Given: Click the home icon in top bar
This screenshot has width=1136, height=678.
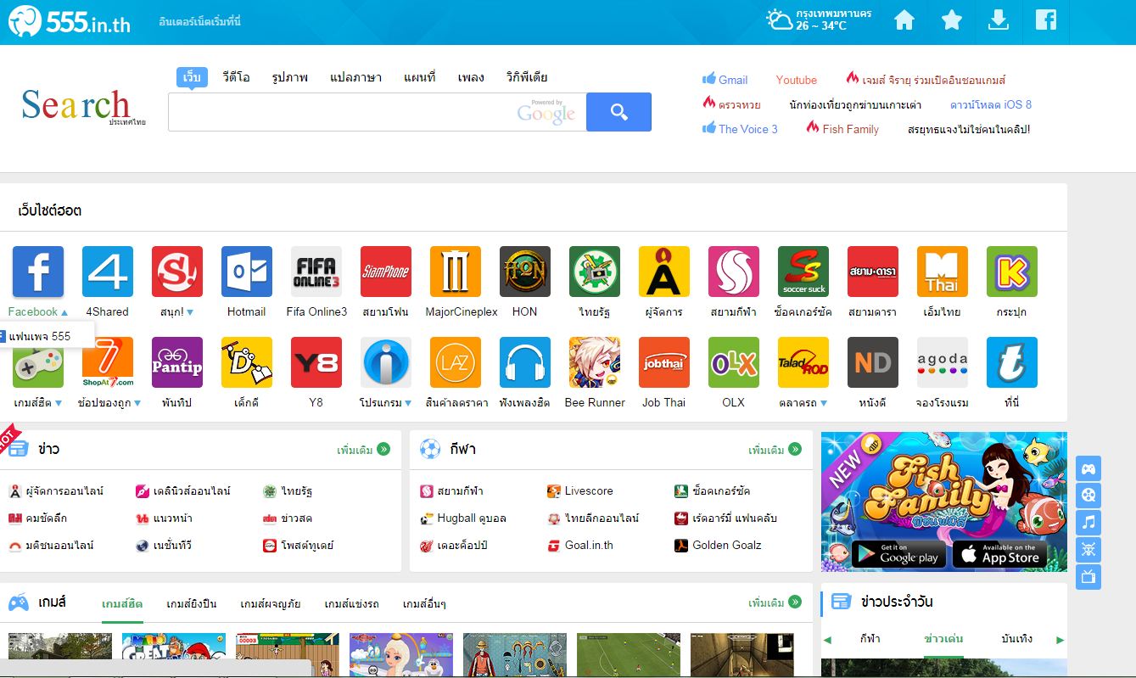Looking at the screenshot, I should click(x=904, y=20).
